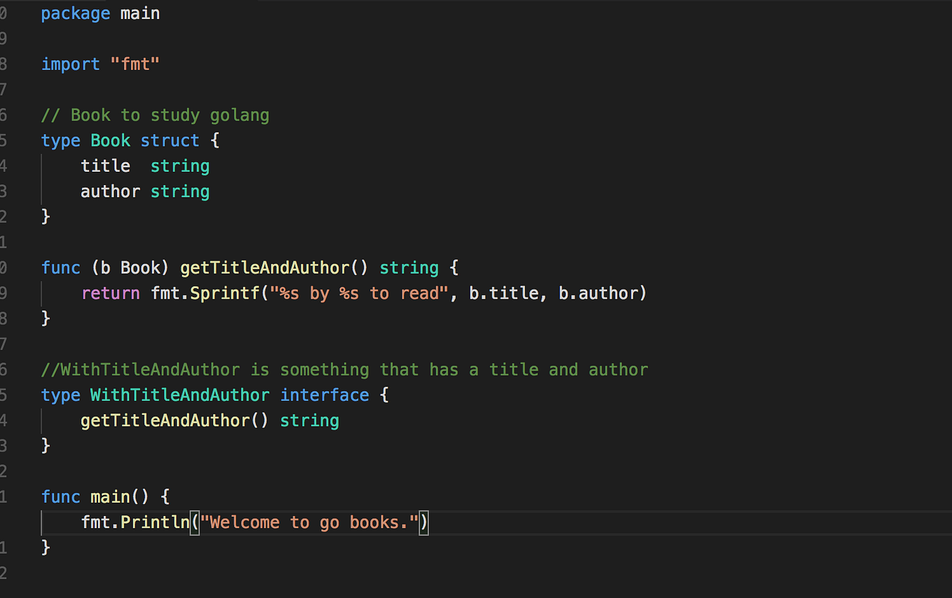Select the string type on the title field
This screenshot has height=598, width=952.
click(179, 165)
